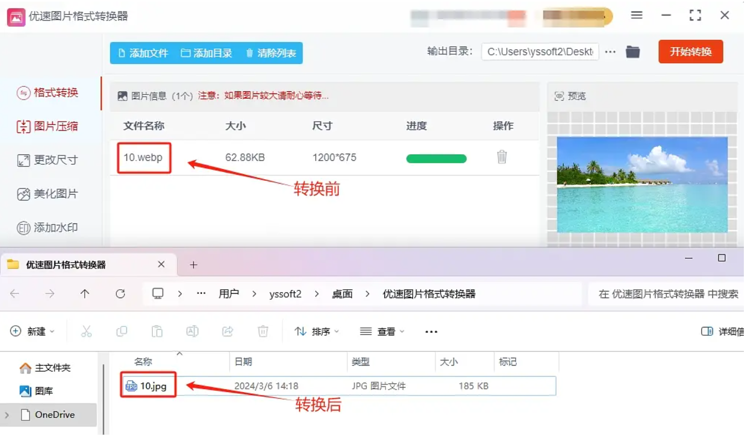Click the address bar ellipsis

201,294
